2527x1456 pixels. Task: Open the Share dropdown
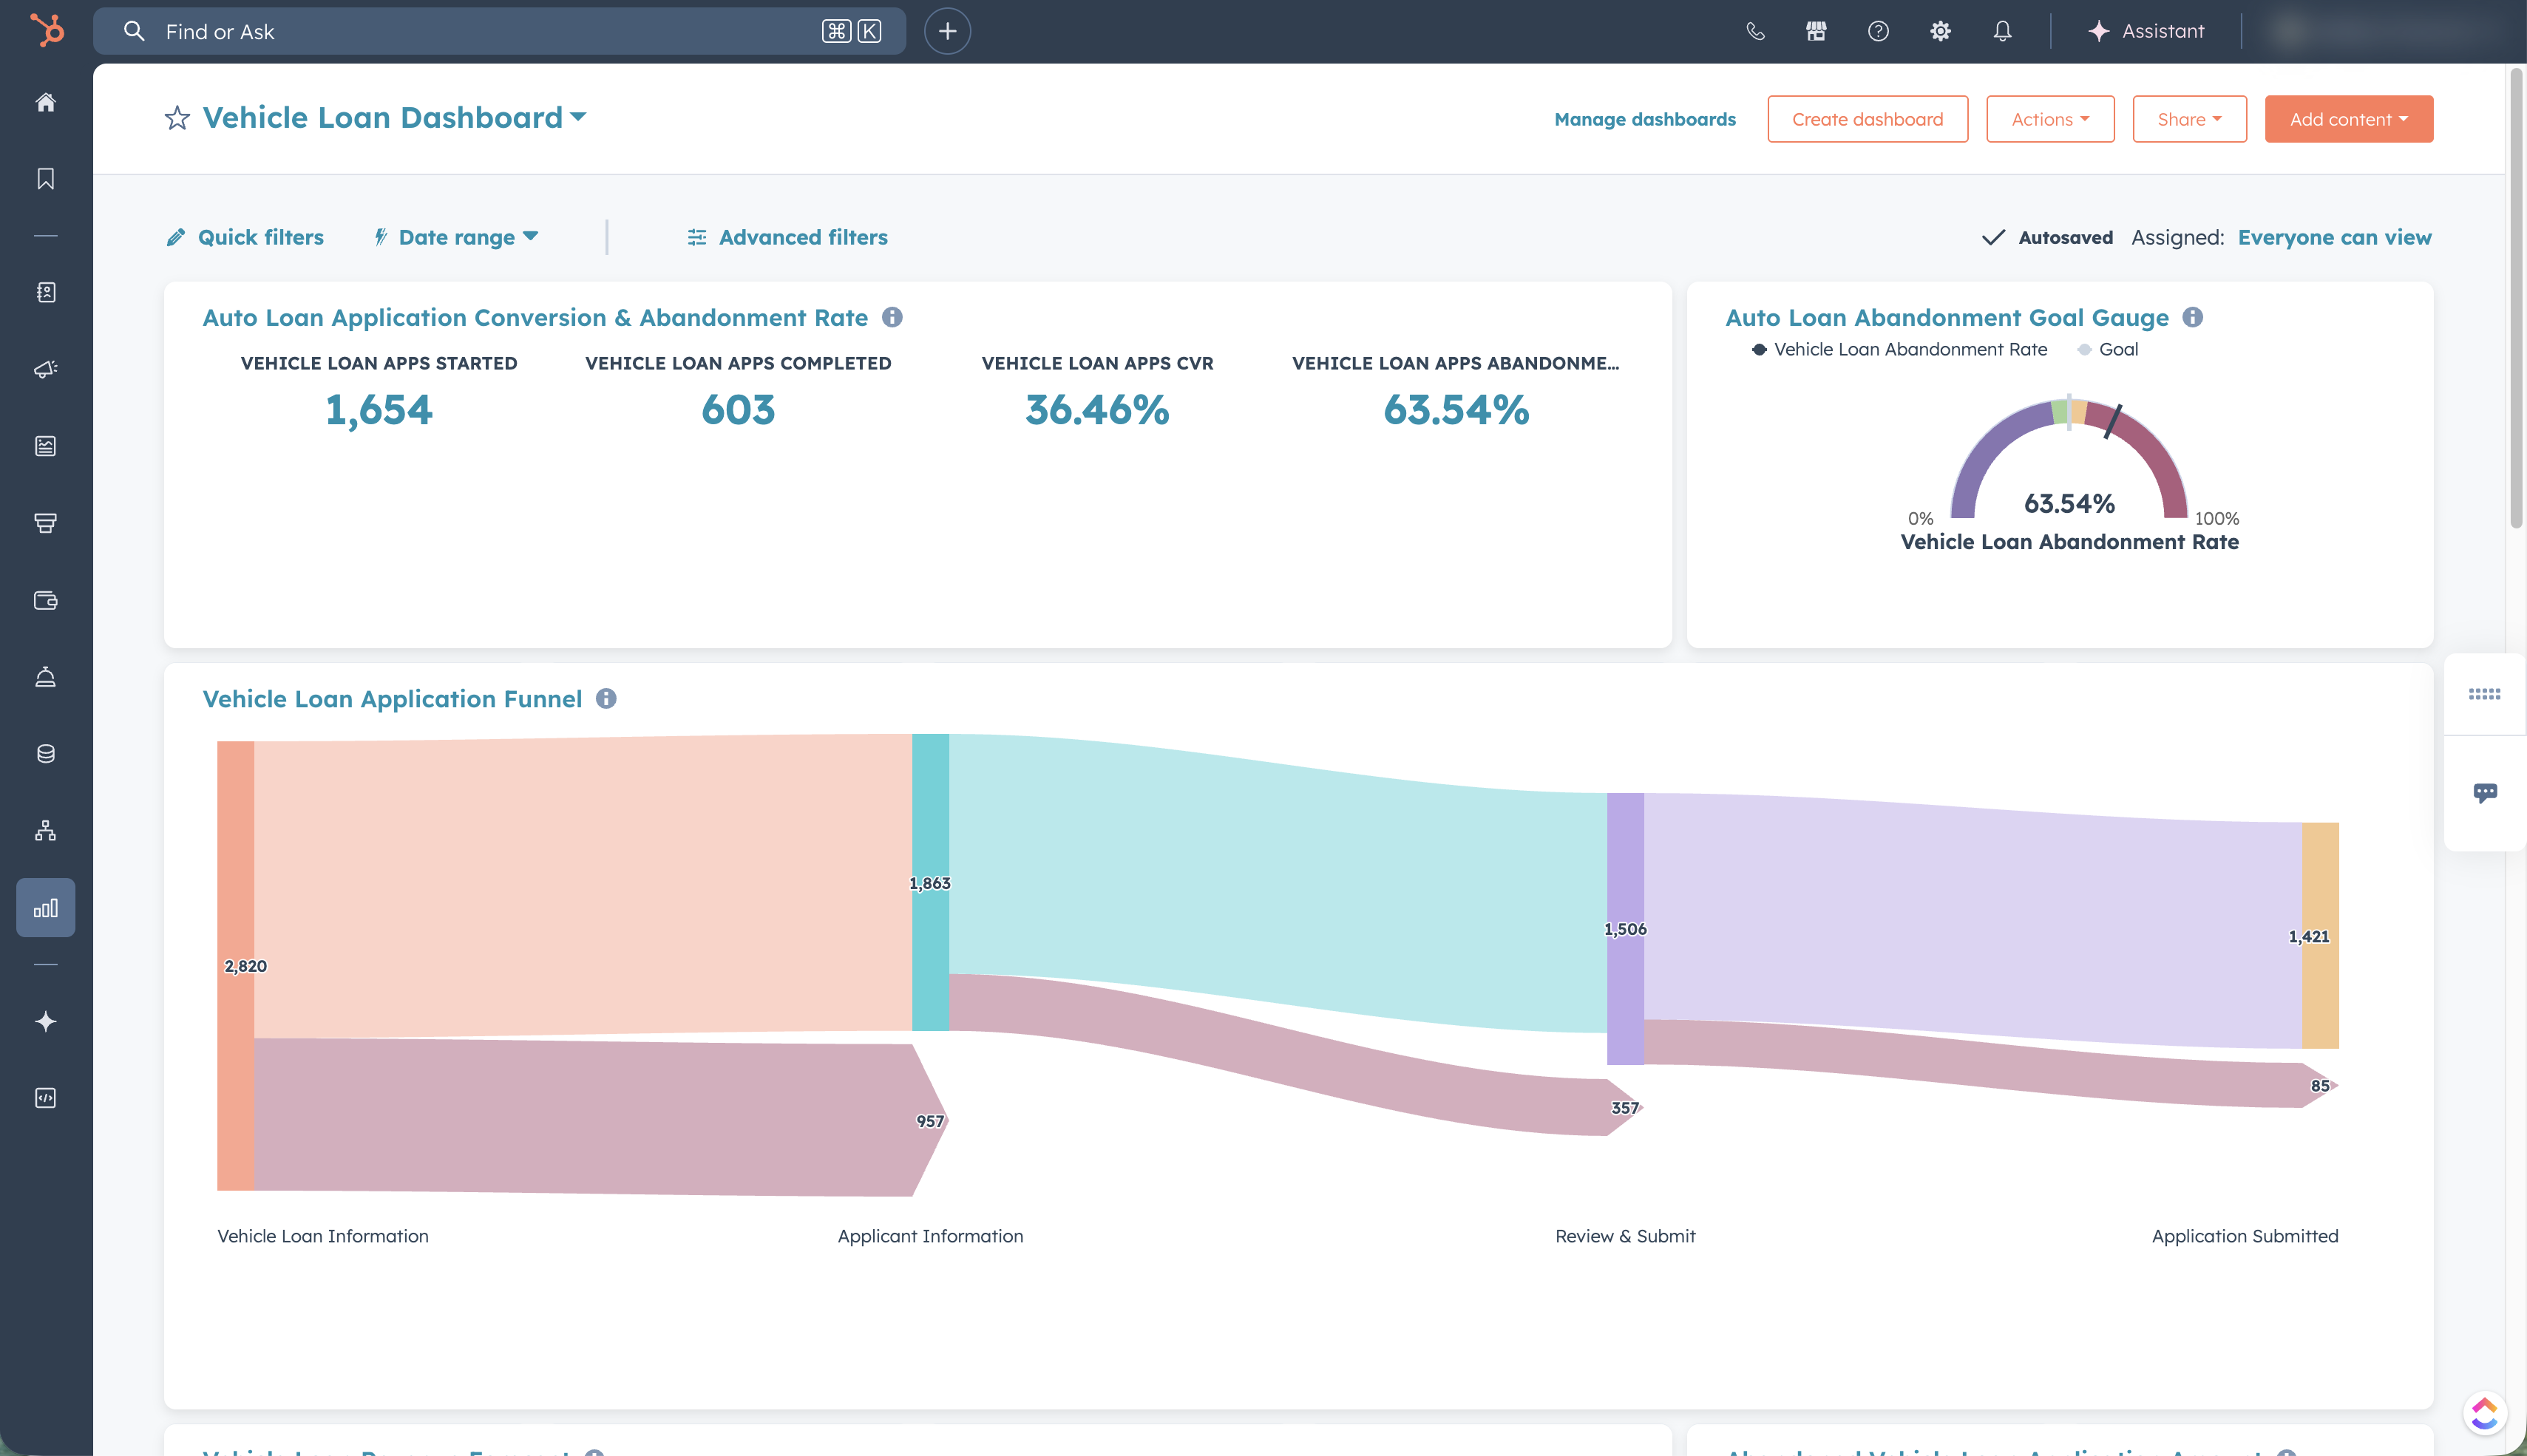[x=2189, y=118]
